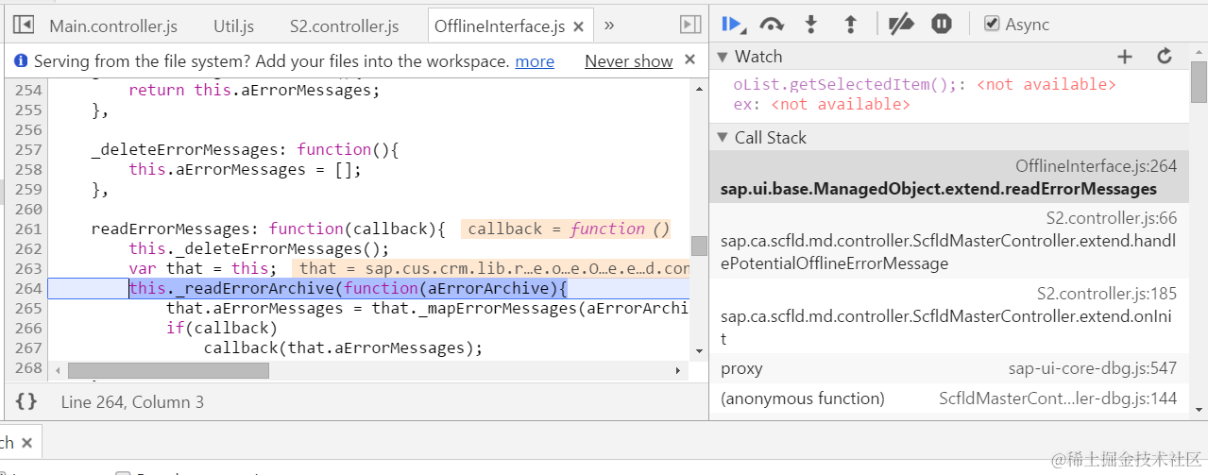
Task: Click the 'if(callback)' code line
Action: pyautogui.click(x=222, y=328)
